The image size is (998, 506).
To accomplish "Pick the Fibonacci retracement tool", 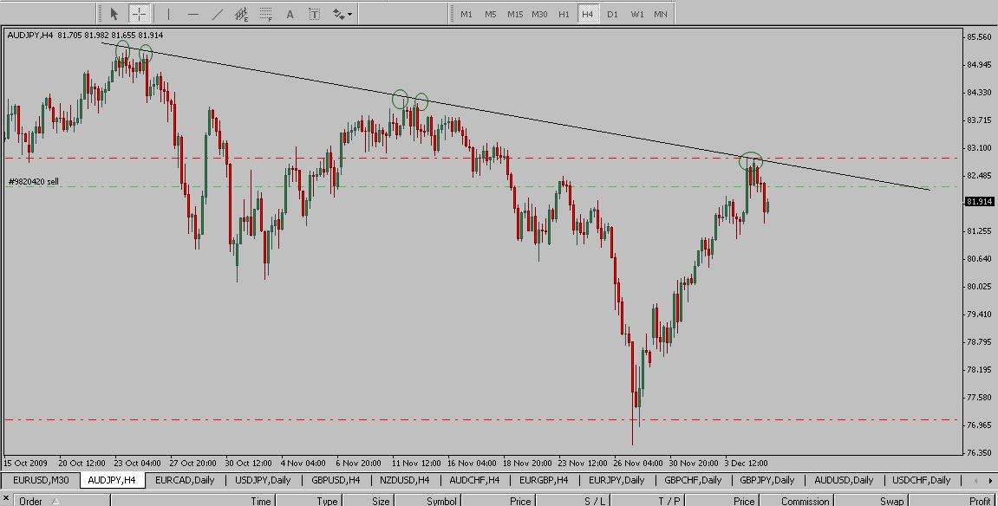I will coord(266,14).
